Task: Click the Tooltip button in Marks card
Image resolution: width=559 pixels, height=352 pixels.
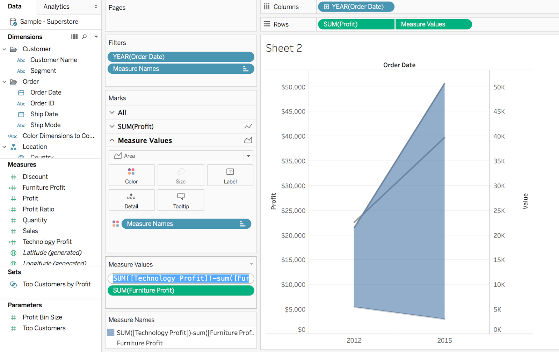Action: pyautogui.click(x=181, y=200)
